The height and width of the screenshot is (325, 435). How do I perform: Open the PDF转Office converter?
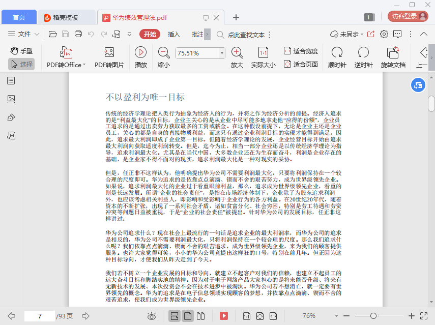66,57
